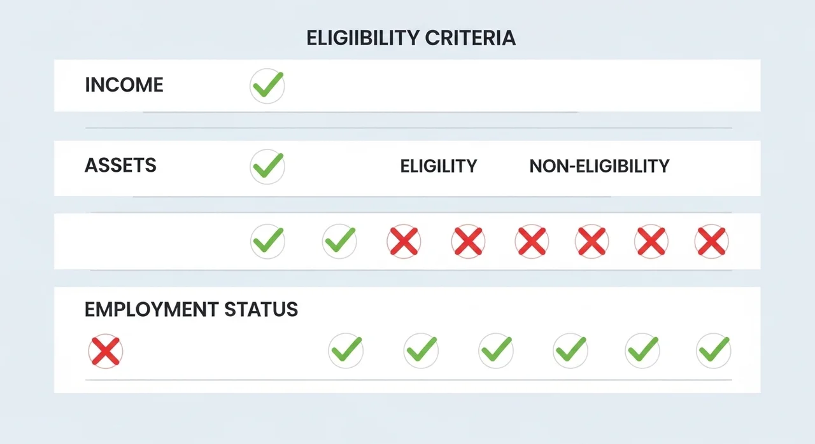Click the second green checkmark in the unlabeled row
Viewport: 815px width, 444px height.
click(339, 241)
